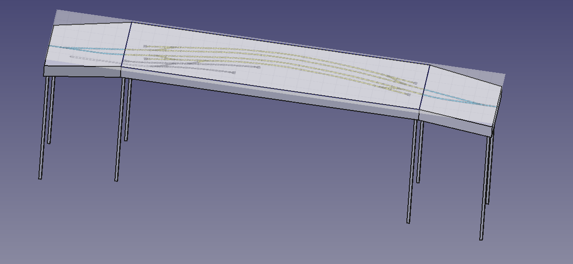The height and width of the screenshot is (264, 573).
Task: Click empty viewport background below the table
Action: tap(269, 205)
